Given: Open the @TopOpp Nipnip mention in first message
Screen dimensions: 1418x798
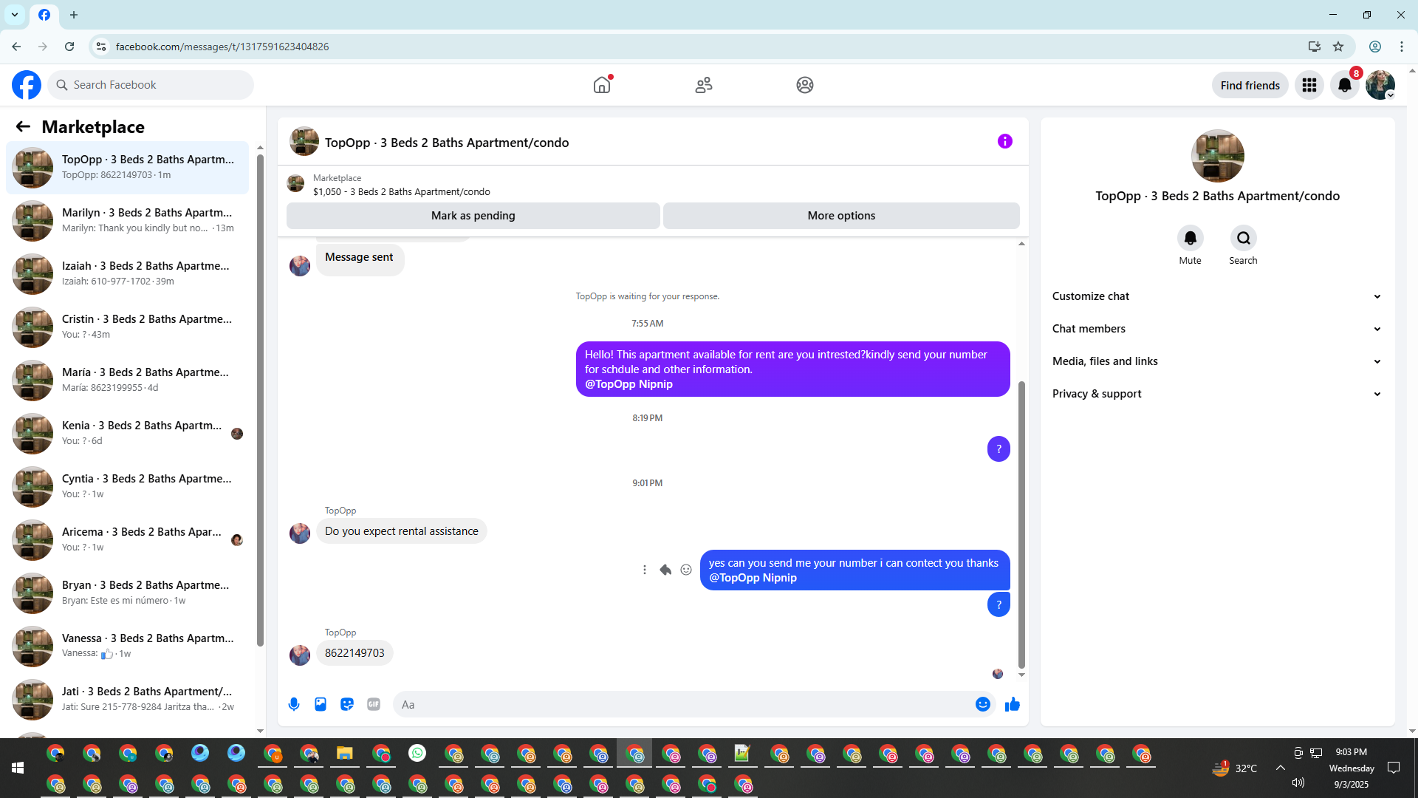Looking at the screenshot, I should (628, 384).
